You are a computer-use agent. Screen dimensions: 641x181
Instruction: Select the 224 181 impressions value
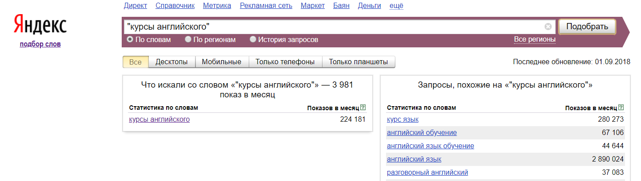[x=353, y=119]
